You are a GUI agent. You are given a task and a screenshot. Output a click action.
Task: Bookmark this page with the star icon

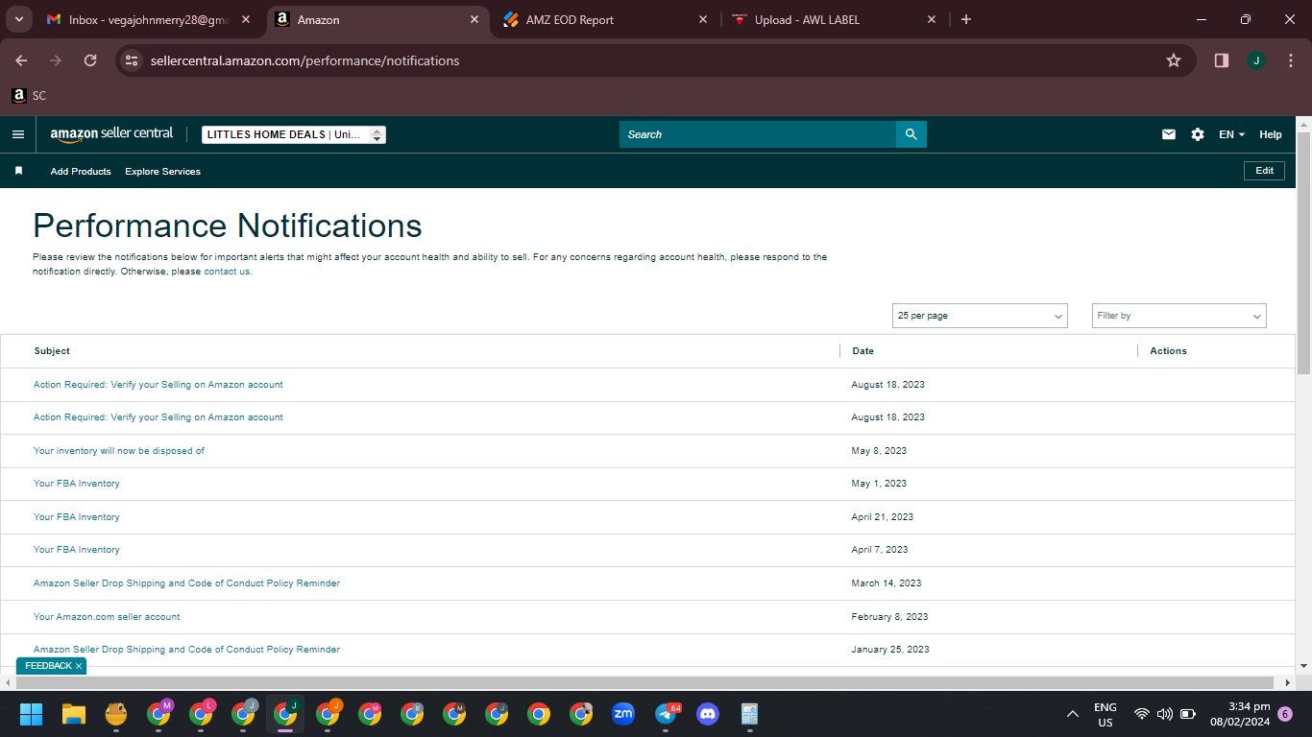1174,60
